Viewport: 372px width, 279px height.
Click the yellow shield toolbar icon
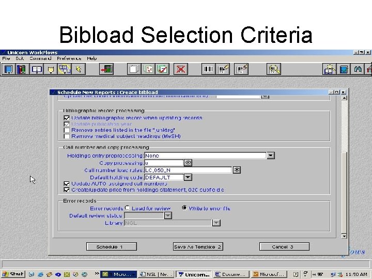pyautogui.click(x=51, y=69)
